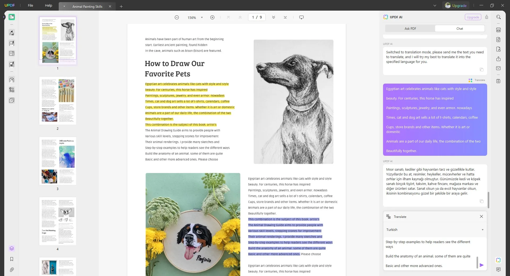The width and height of the screenshot is (510, 276).
Task: Switch to the Chat tab
Action: pyautogui.click(x=460, y=29)
